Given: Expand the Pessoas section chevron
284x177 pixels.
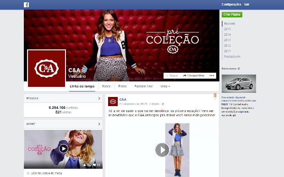Looking at the screenshot, I should 99,98.
